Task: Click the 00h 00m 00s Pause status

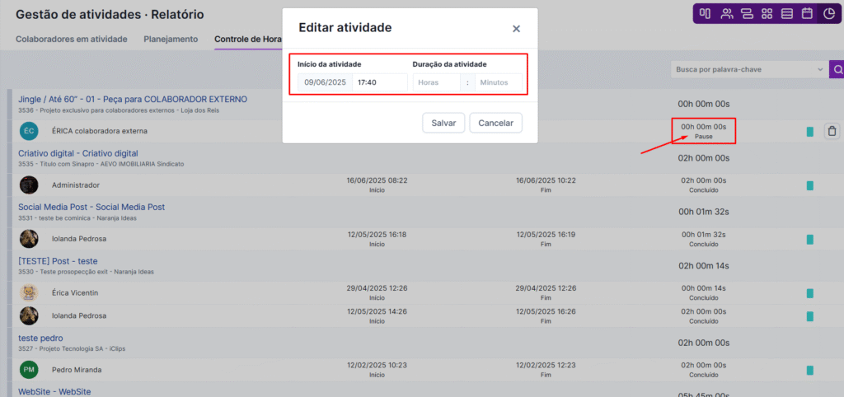Action: click(x=704, y=131)
